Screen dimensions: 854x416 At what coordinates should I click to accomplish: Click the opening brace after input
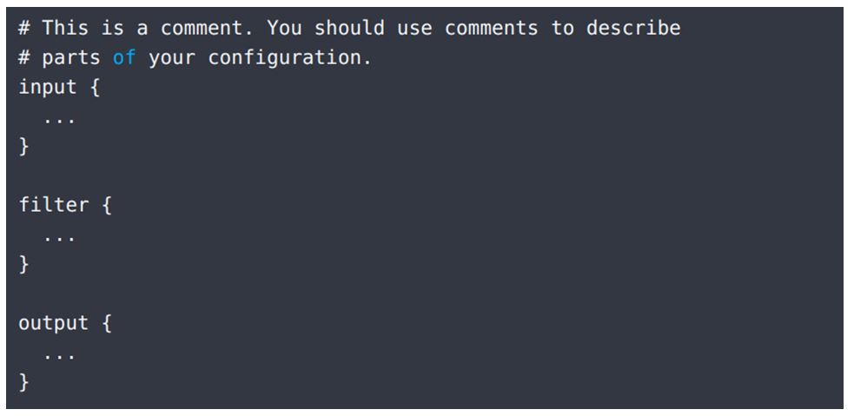(95, 88)
